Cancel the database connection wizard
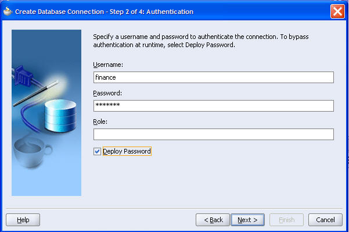349x232 pixels. click(x=325, y=220)
